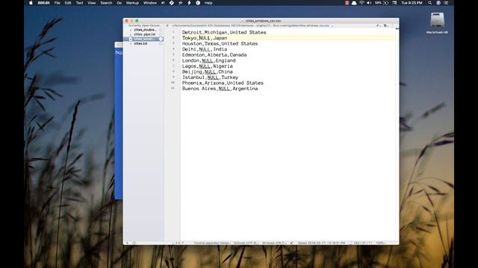Click the lock icon in status bar
The image size is (478, 268).
[x=292, y=243]
